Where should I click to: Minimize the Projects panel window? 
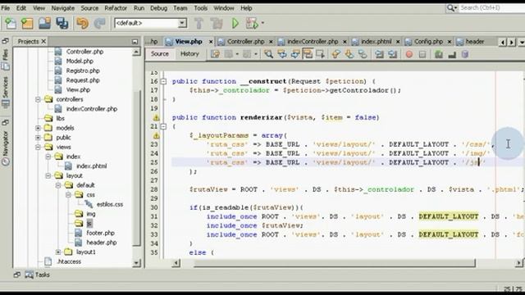[135, 42]
